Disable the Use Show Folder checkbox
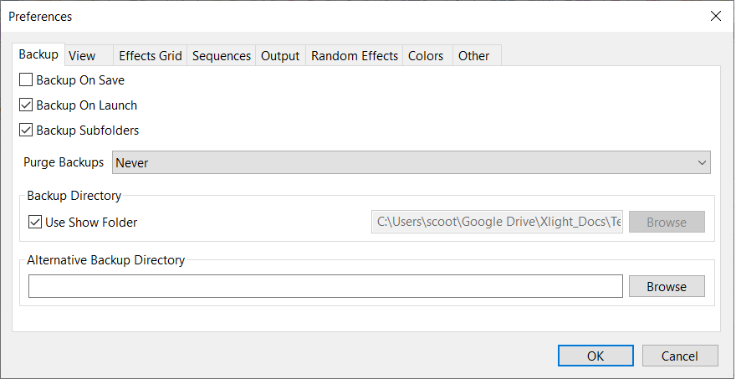Image resolution: width=736 pixels, height=379 pixels. (35, 223)
